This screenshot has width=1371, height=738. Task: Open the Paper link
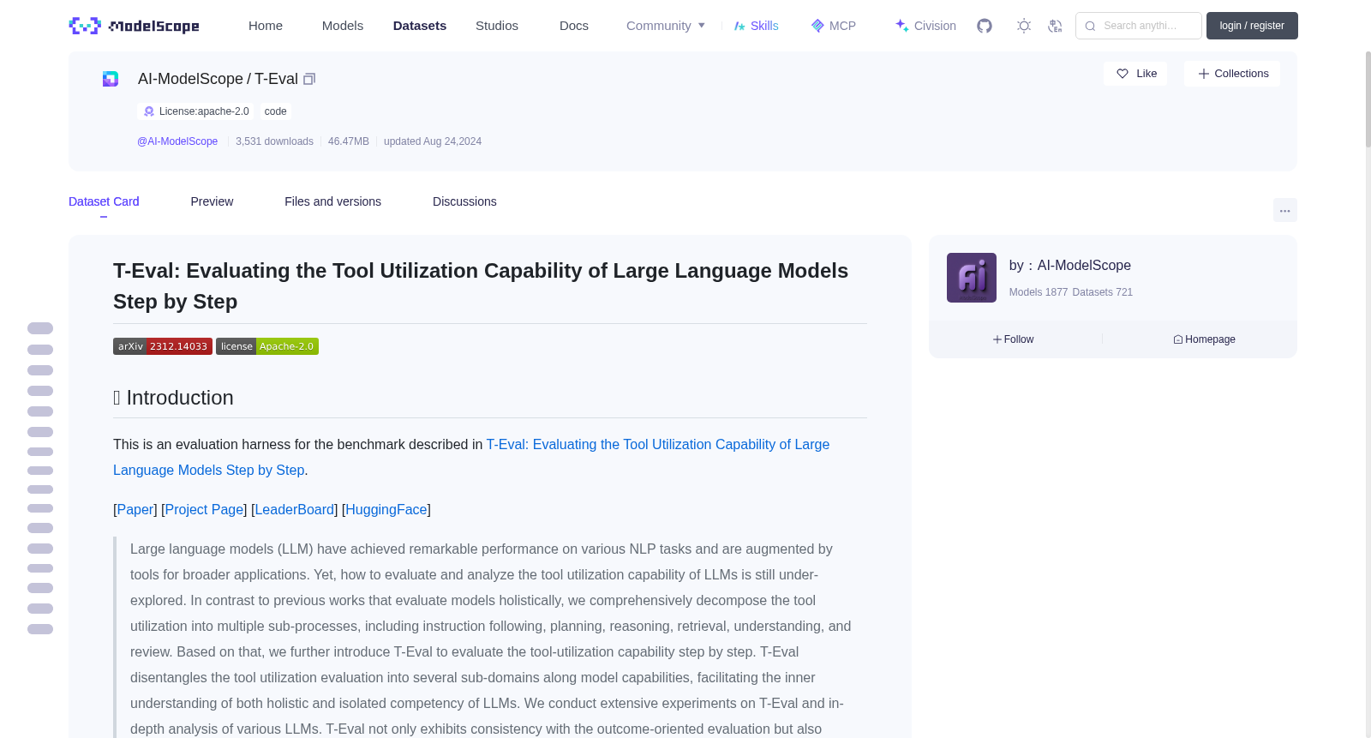coord(135,509)
